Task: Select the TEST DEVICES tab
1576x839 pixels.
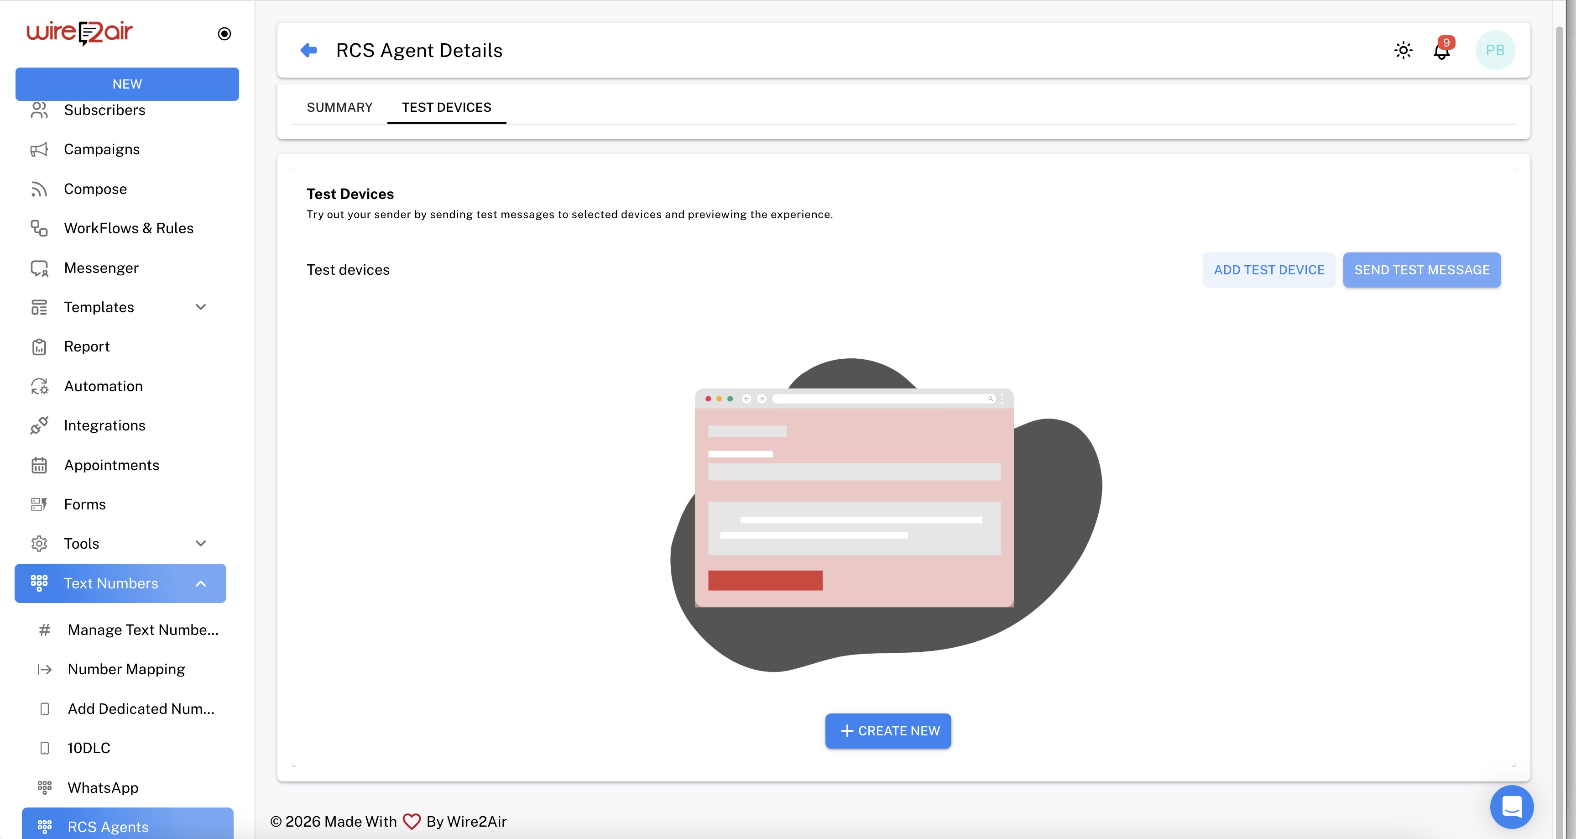Action: coord(446,108)
